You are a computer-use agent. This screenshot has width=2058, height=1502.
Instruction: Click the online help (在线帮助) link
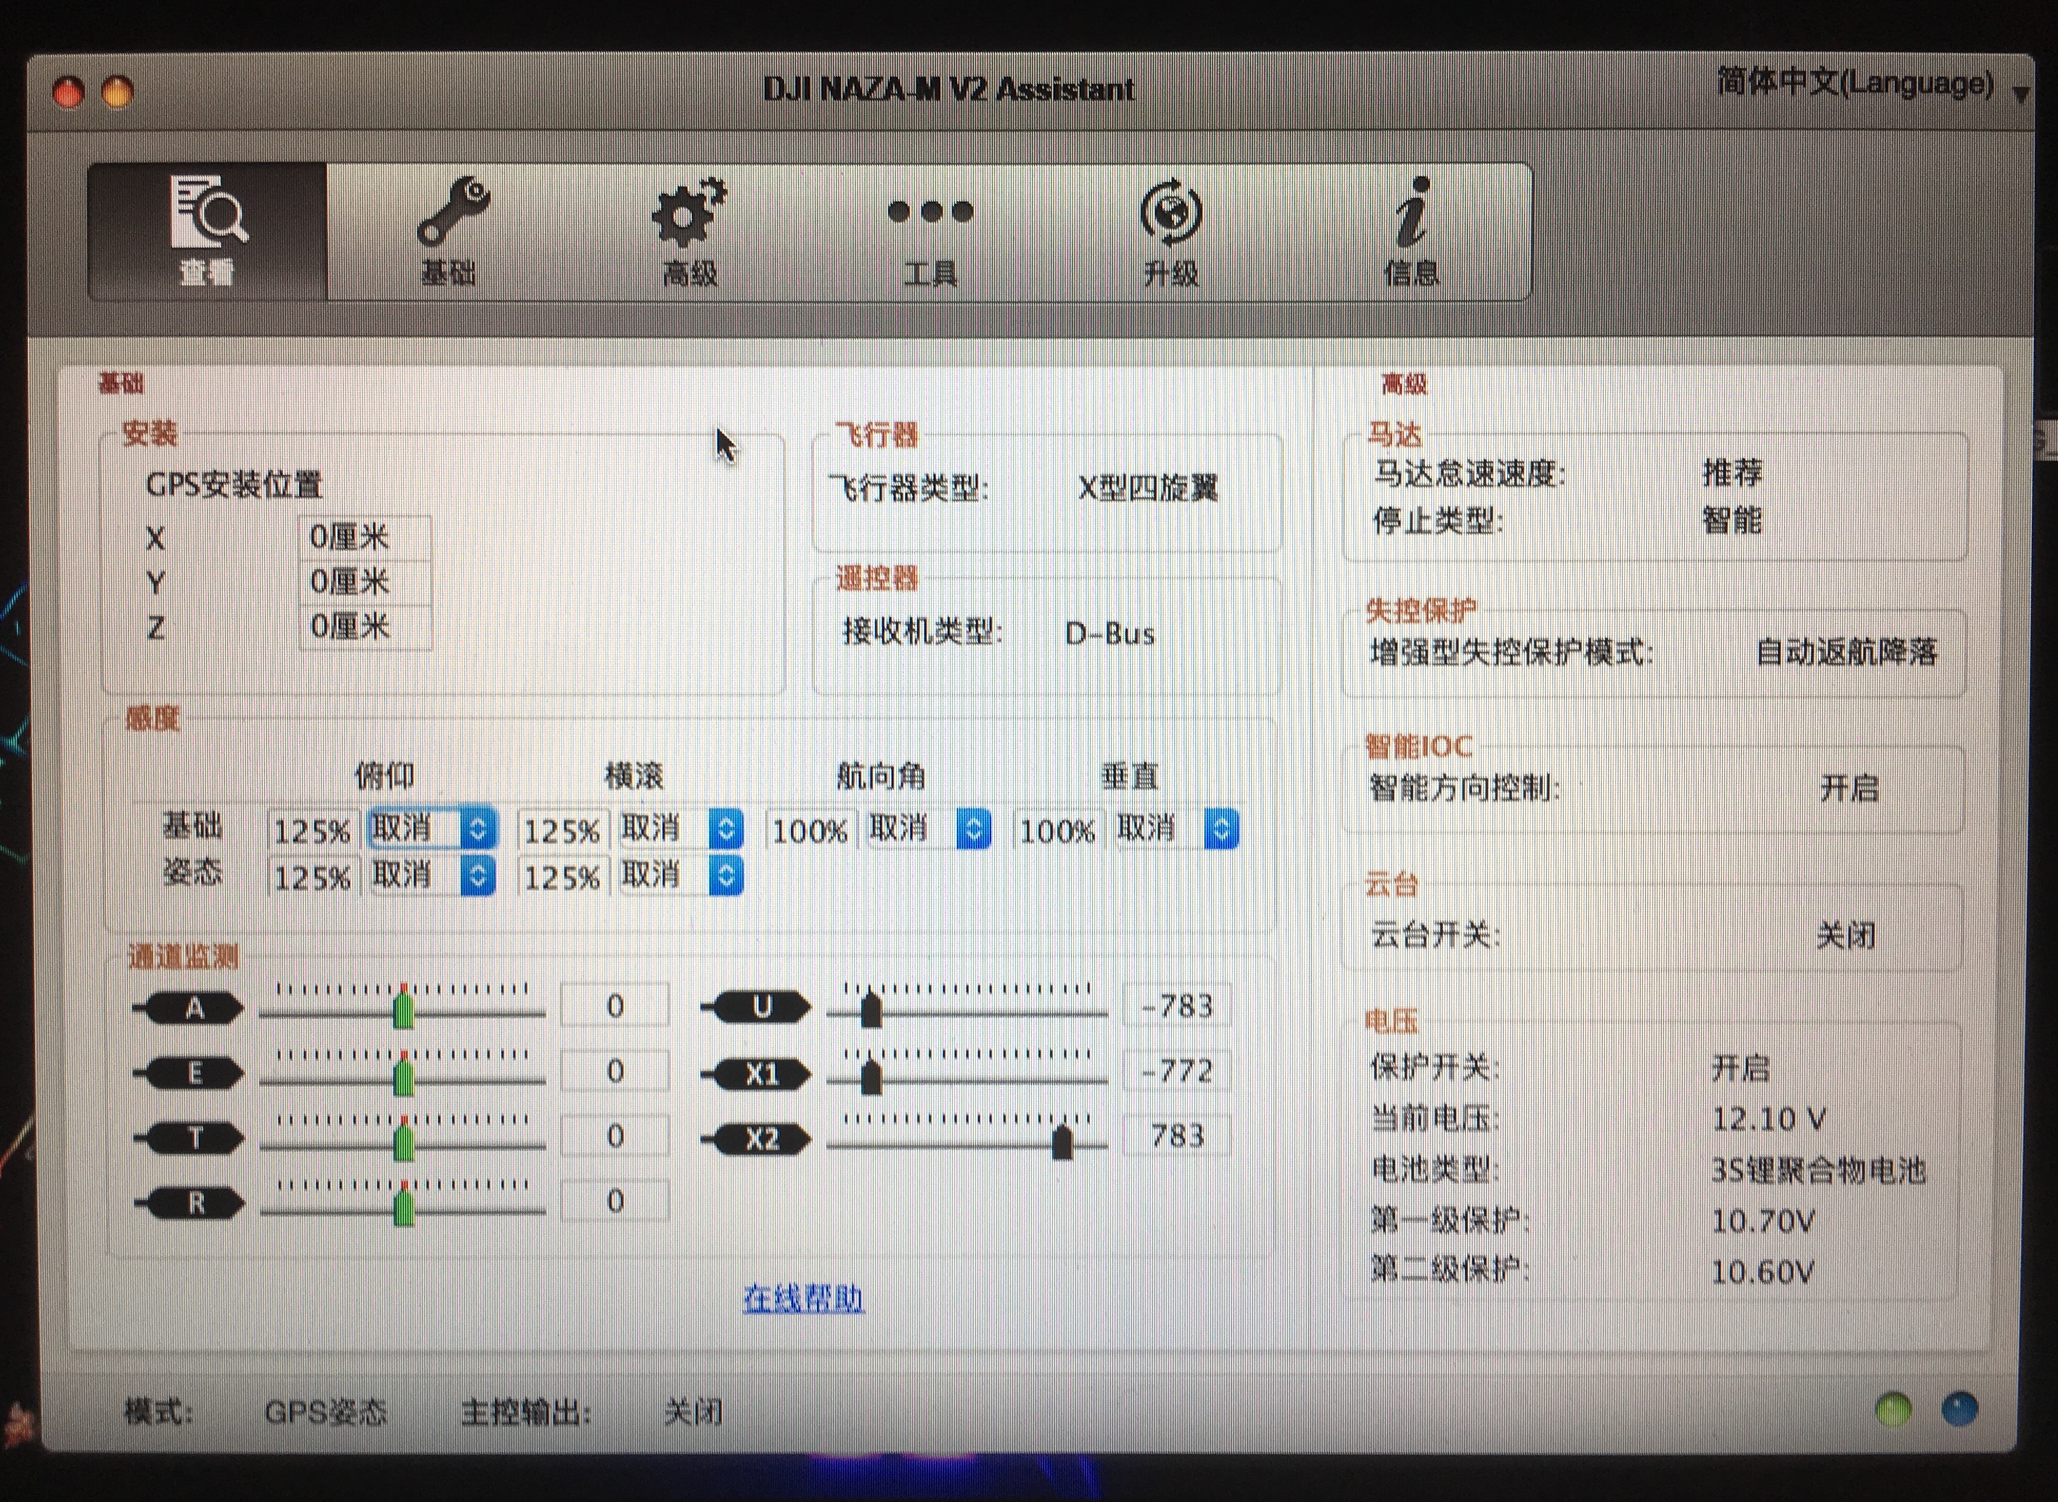point(803,1298)
